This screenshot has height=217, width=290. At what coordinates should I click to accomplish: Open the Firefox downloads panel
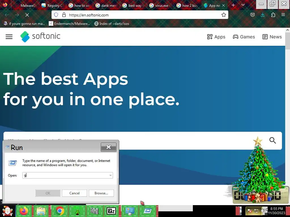(263, 15)
